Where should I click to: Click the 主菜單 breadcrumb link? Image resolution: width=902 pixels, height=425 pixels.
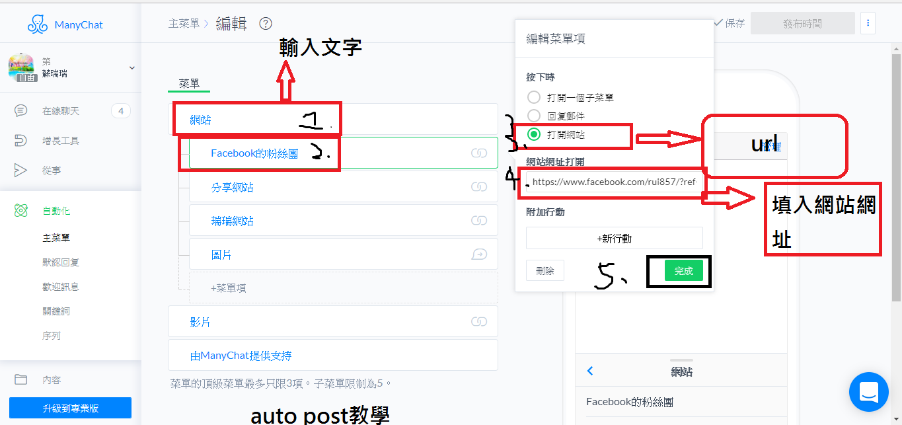pos(184,24)
